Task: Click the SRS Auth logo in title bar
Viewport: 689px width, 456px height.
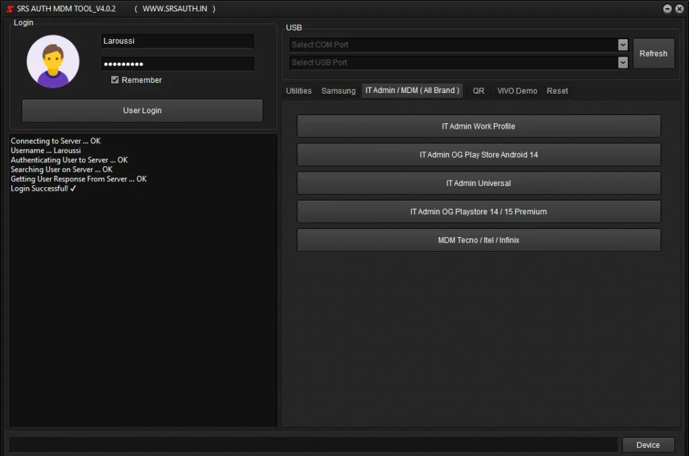Action: [x=9, y=9]
